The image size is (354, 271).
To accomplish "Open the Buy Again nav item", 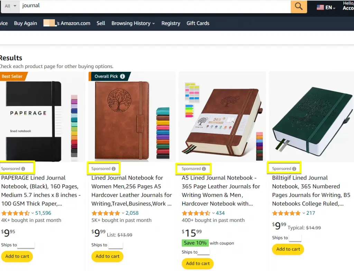I will 26,23.
